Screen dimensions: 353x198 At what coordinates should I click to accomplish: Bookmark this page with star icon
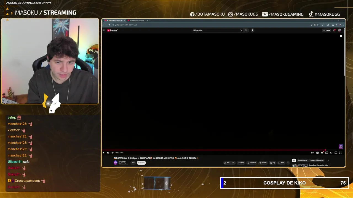pyautogui.click(x=318, y=25)
